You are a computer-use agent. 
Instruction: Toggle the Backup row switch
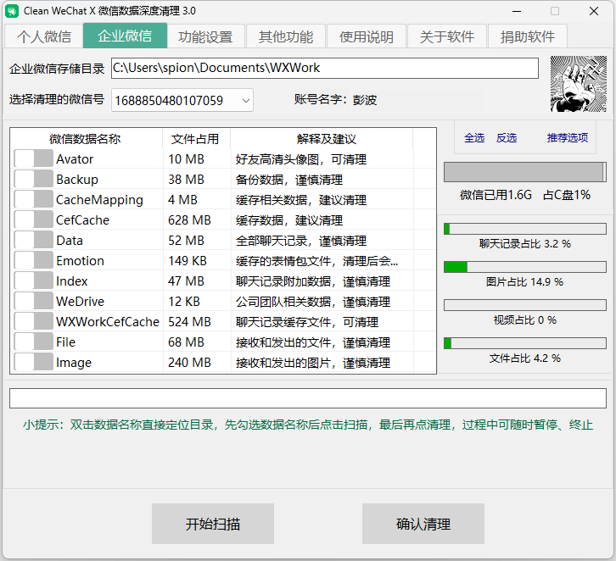point(33,180)
